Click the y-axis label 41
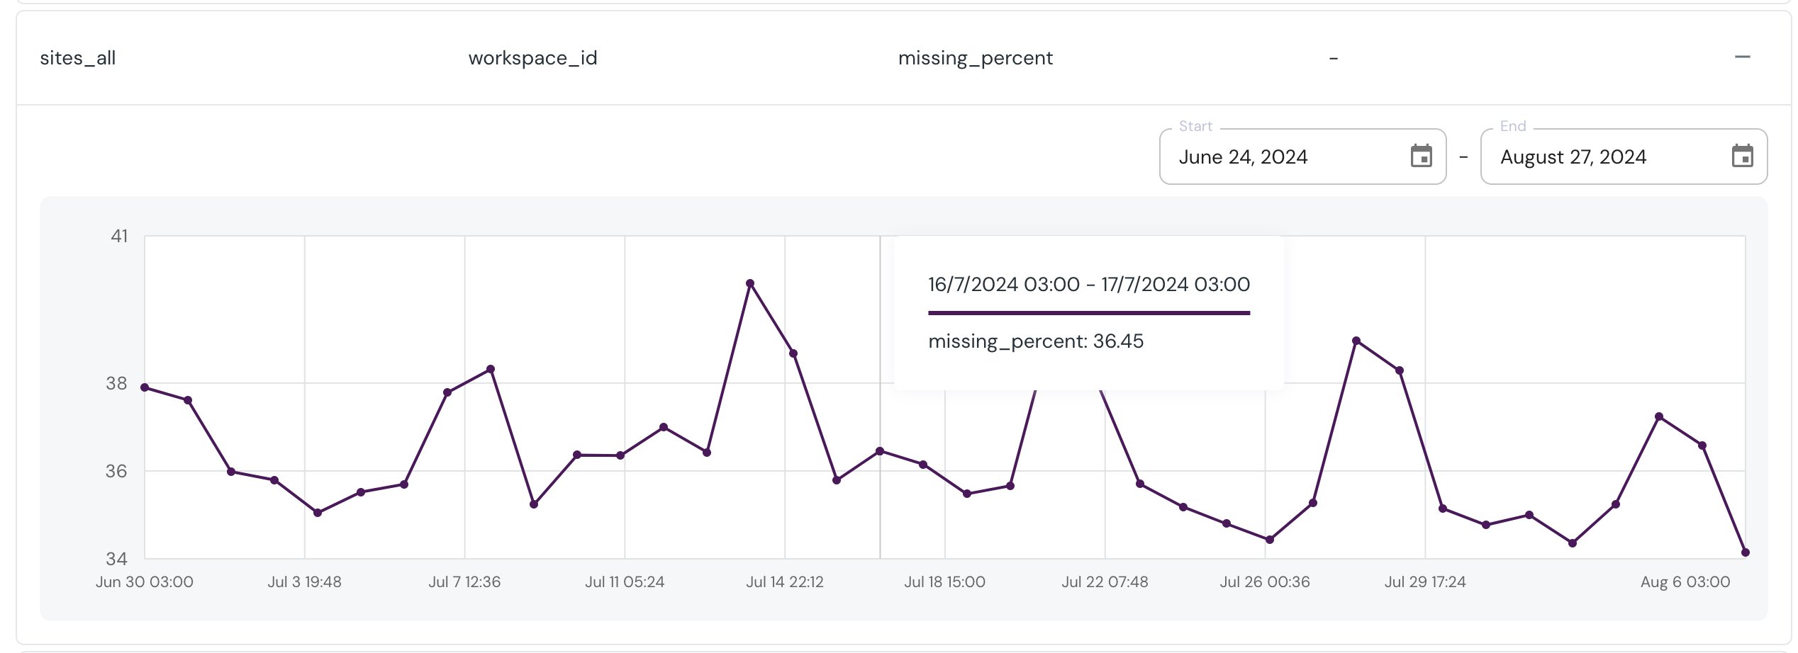 tap(120, 236)
